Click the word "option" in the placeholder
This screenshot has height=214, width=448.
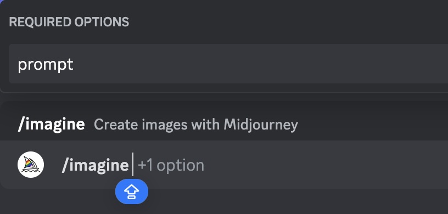(180, 165)
